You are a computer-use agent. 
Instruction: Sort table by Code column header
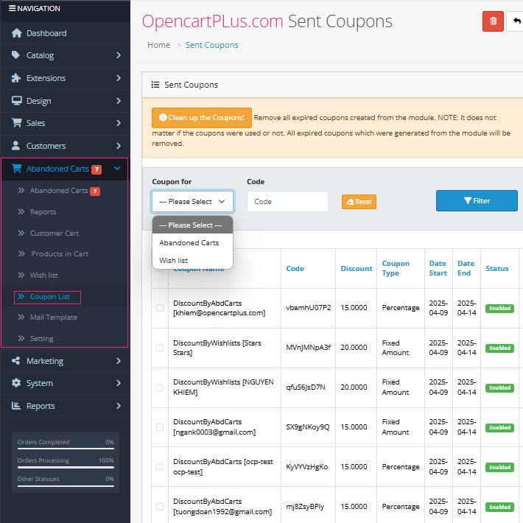point(295,269)
